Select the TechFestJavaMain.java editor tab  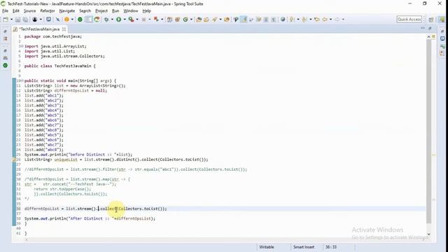click(x=39, y=29)
